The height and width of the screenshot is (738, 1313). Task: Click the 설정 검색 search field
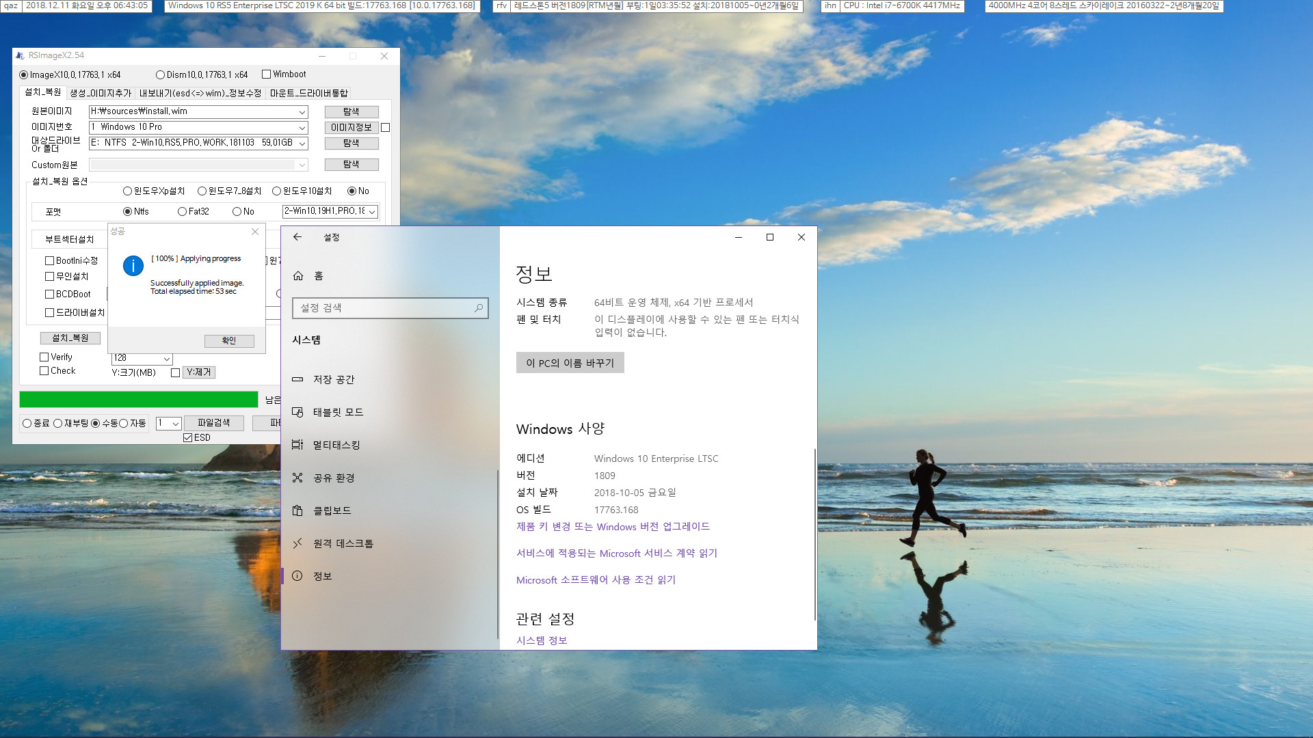tap(390, 308)
